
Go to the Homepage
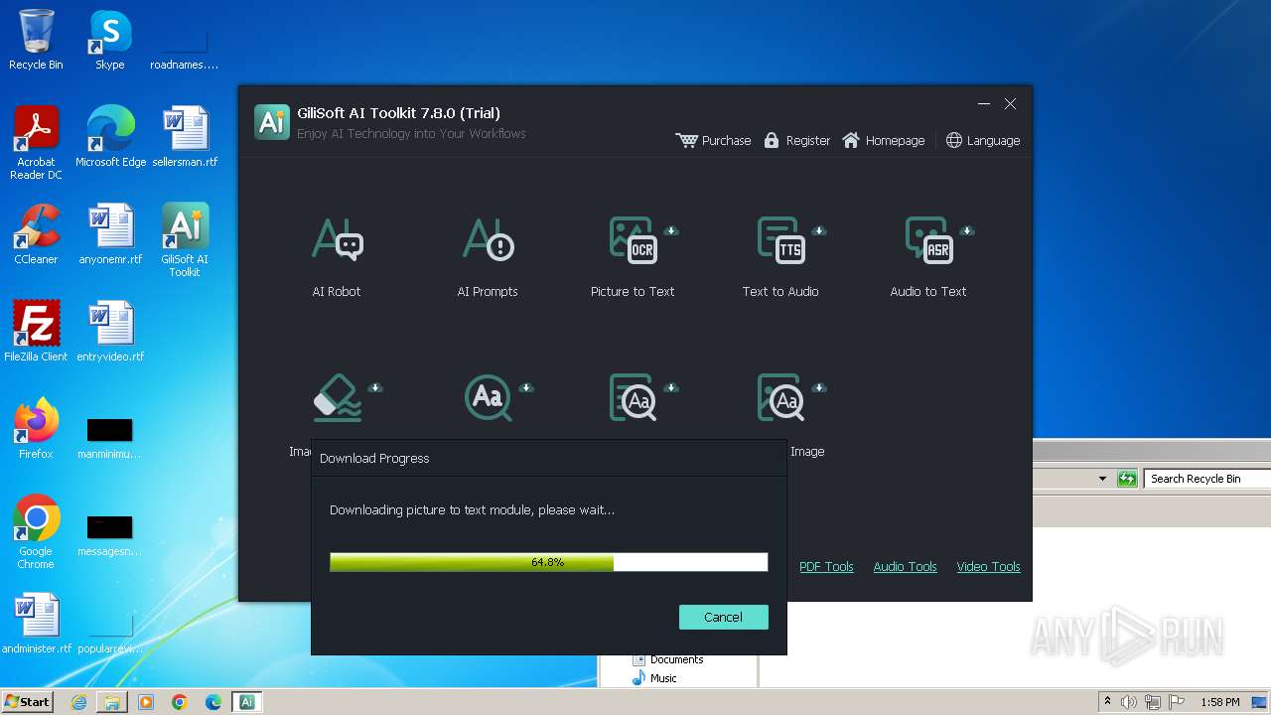[x=883, y=140]
